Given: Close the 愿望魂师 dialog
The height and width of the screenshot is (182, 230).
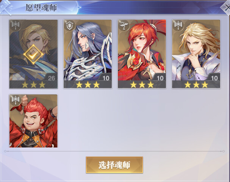Looking at the screenshot, I should pos(226,7).
